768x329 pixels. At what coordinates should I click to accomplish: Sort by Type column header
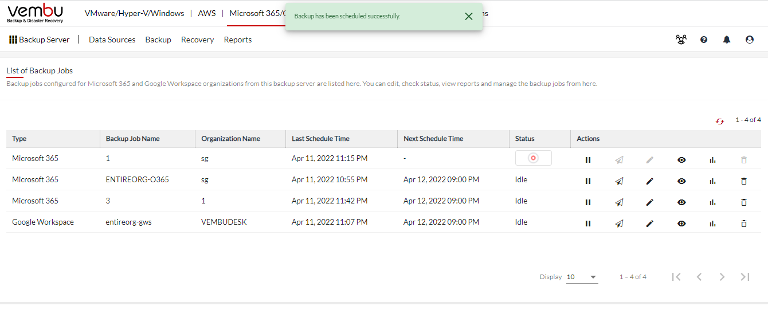pyautogui.click(x=19, y=139)
